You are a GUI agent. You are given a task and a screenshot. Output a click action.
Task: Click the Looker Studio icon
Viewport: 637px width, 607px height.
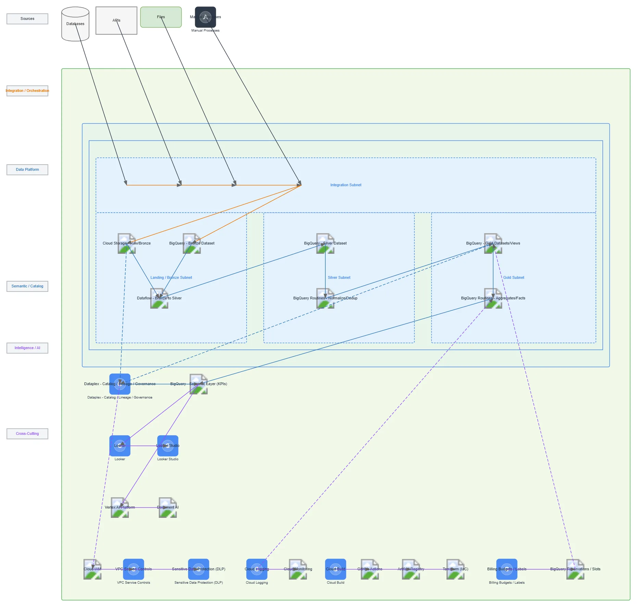(168, 446)
